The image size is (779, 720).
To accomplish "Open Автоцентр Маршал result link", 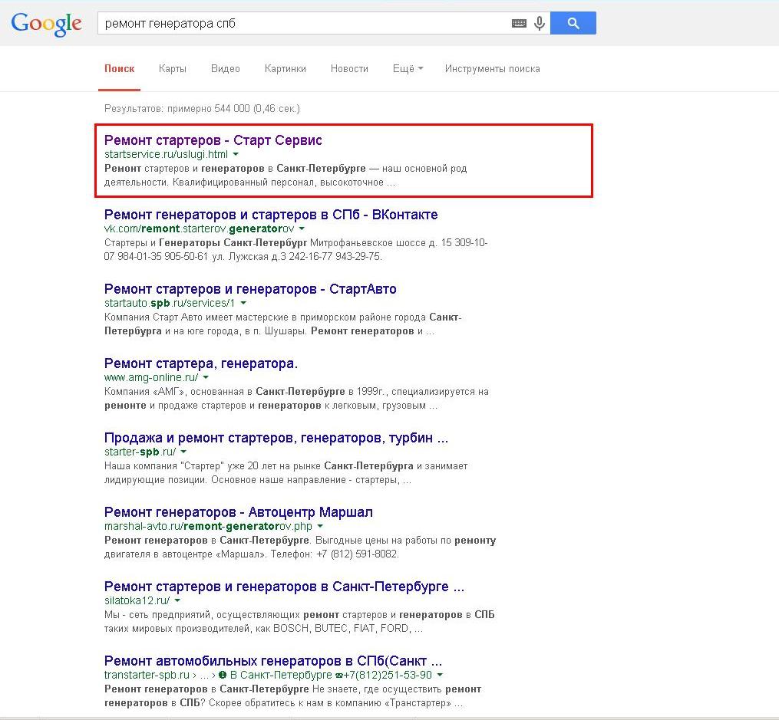I will pyautogui.click(x=239, y=512).
